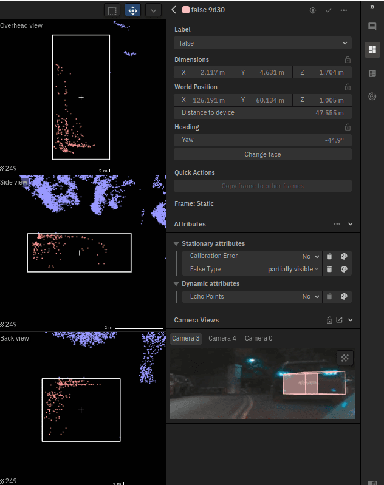384x485 pixels.
Task: Collapse the Attributes section chevron
Action: click(350, 224)
